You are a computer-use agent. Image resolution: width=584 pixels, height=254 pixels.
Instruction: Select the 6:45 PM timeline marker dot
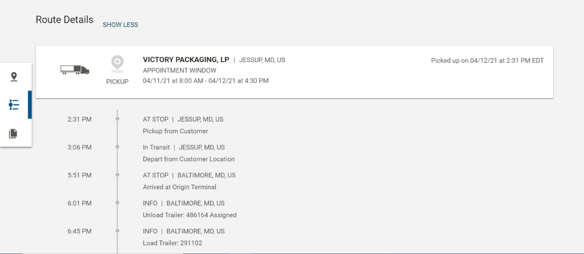click(x=117, y=231)
